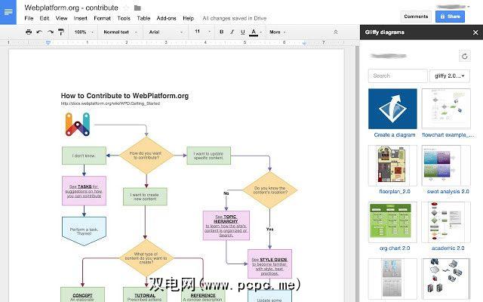The height and width of the screenshot is (302, 483).
Task: Toggle bold formatting
Action: coord(221,32)
